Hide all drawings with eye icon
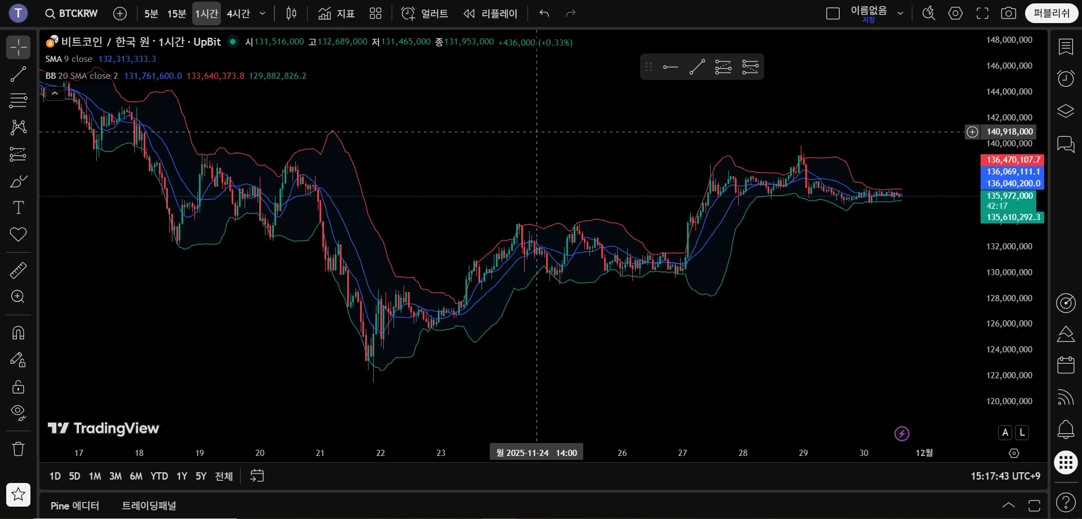The height and width of the screenshot is (519, 1082). click(x=18, y=413)
